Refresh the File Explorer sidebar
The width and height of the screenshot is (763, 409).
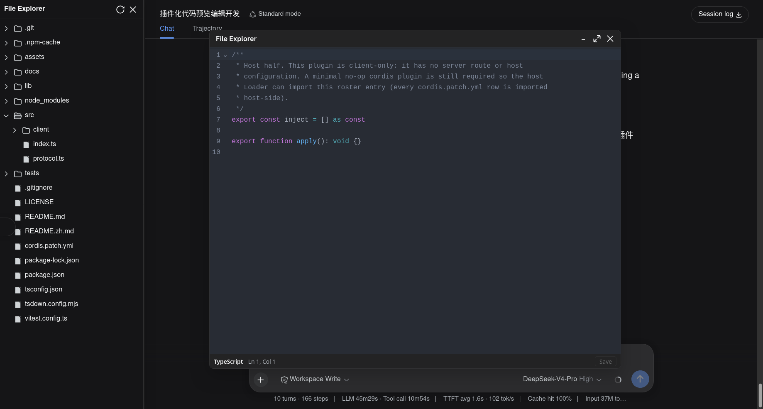[x=120, y=10]
